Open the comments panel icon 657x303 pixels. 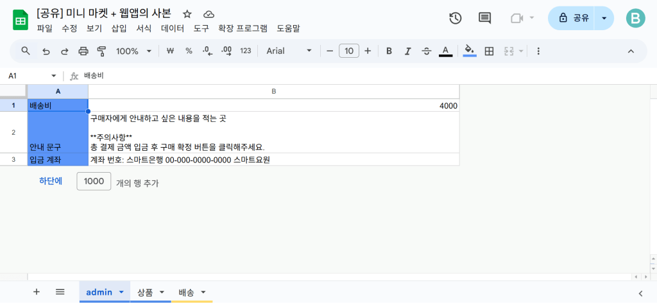pyautogui.click(x=485, y=18)
